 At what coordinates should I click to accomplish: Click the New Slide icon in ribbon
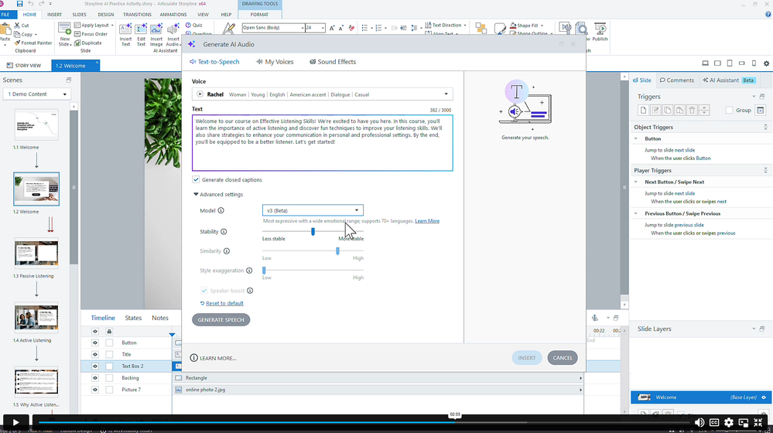[x=64, y=35]
